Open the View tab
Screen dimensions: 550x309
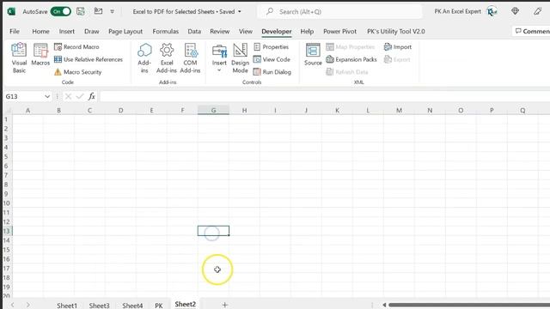[246, 32]
